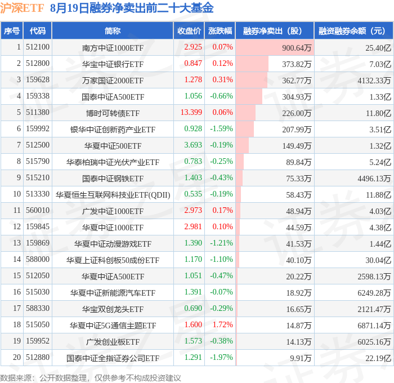Click closing price 0.847
Viewport: 394px width, 383px height.
pos(193,63)
